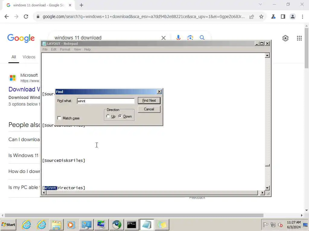Click Notepad's horizontal scrollbar thumb
The image size is (309, 231).
tap(152, 193)
